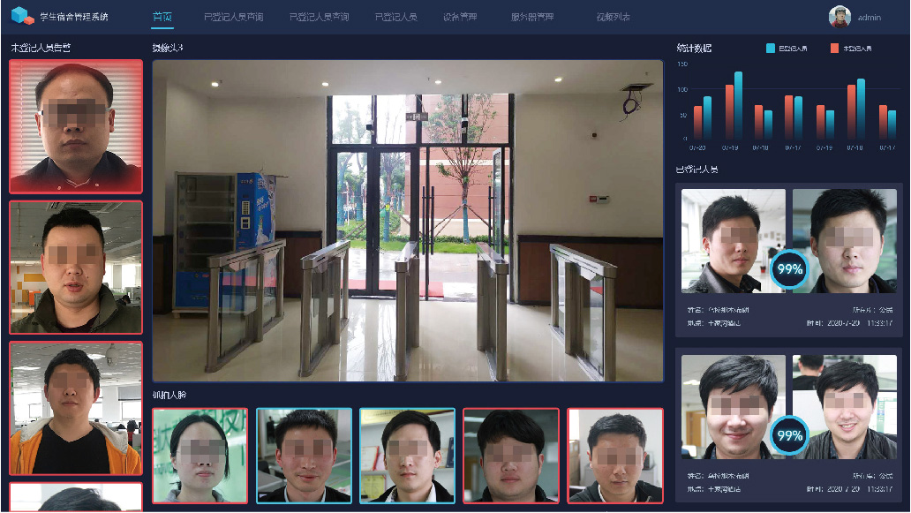This screenshot has width=911, height=513.
Task: Open the 设备管理 navigation tab
Action: 460,17
